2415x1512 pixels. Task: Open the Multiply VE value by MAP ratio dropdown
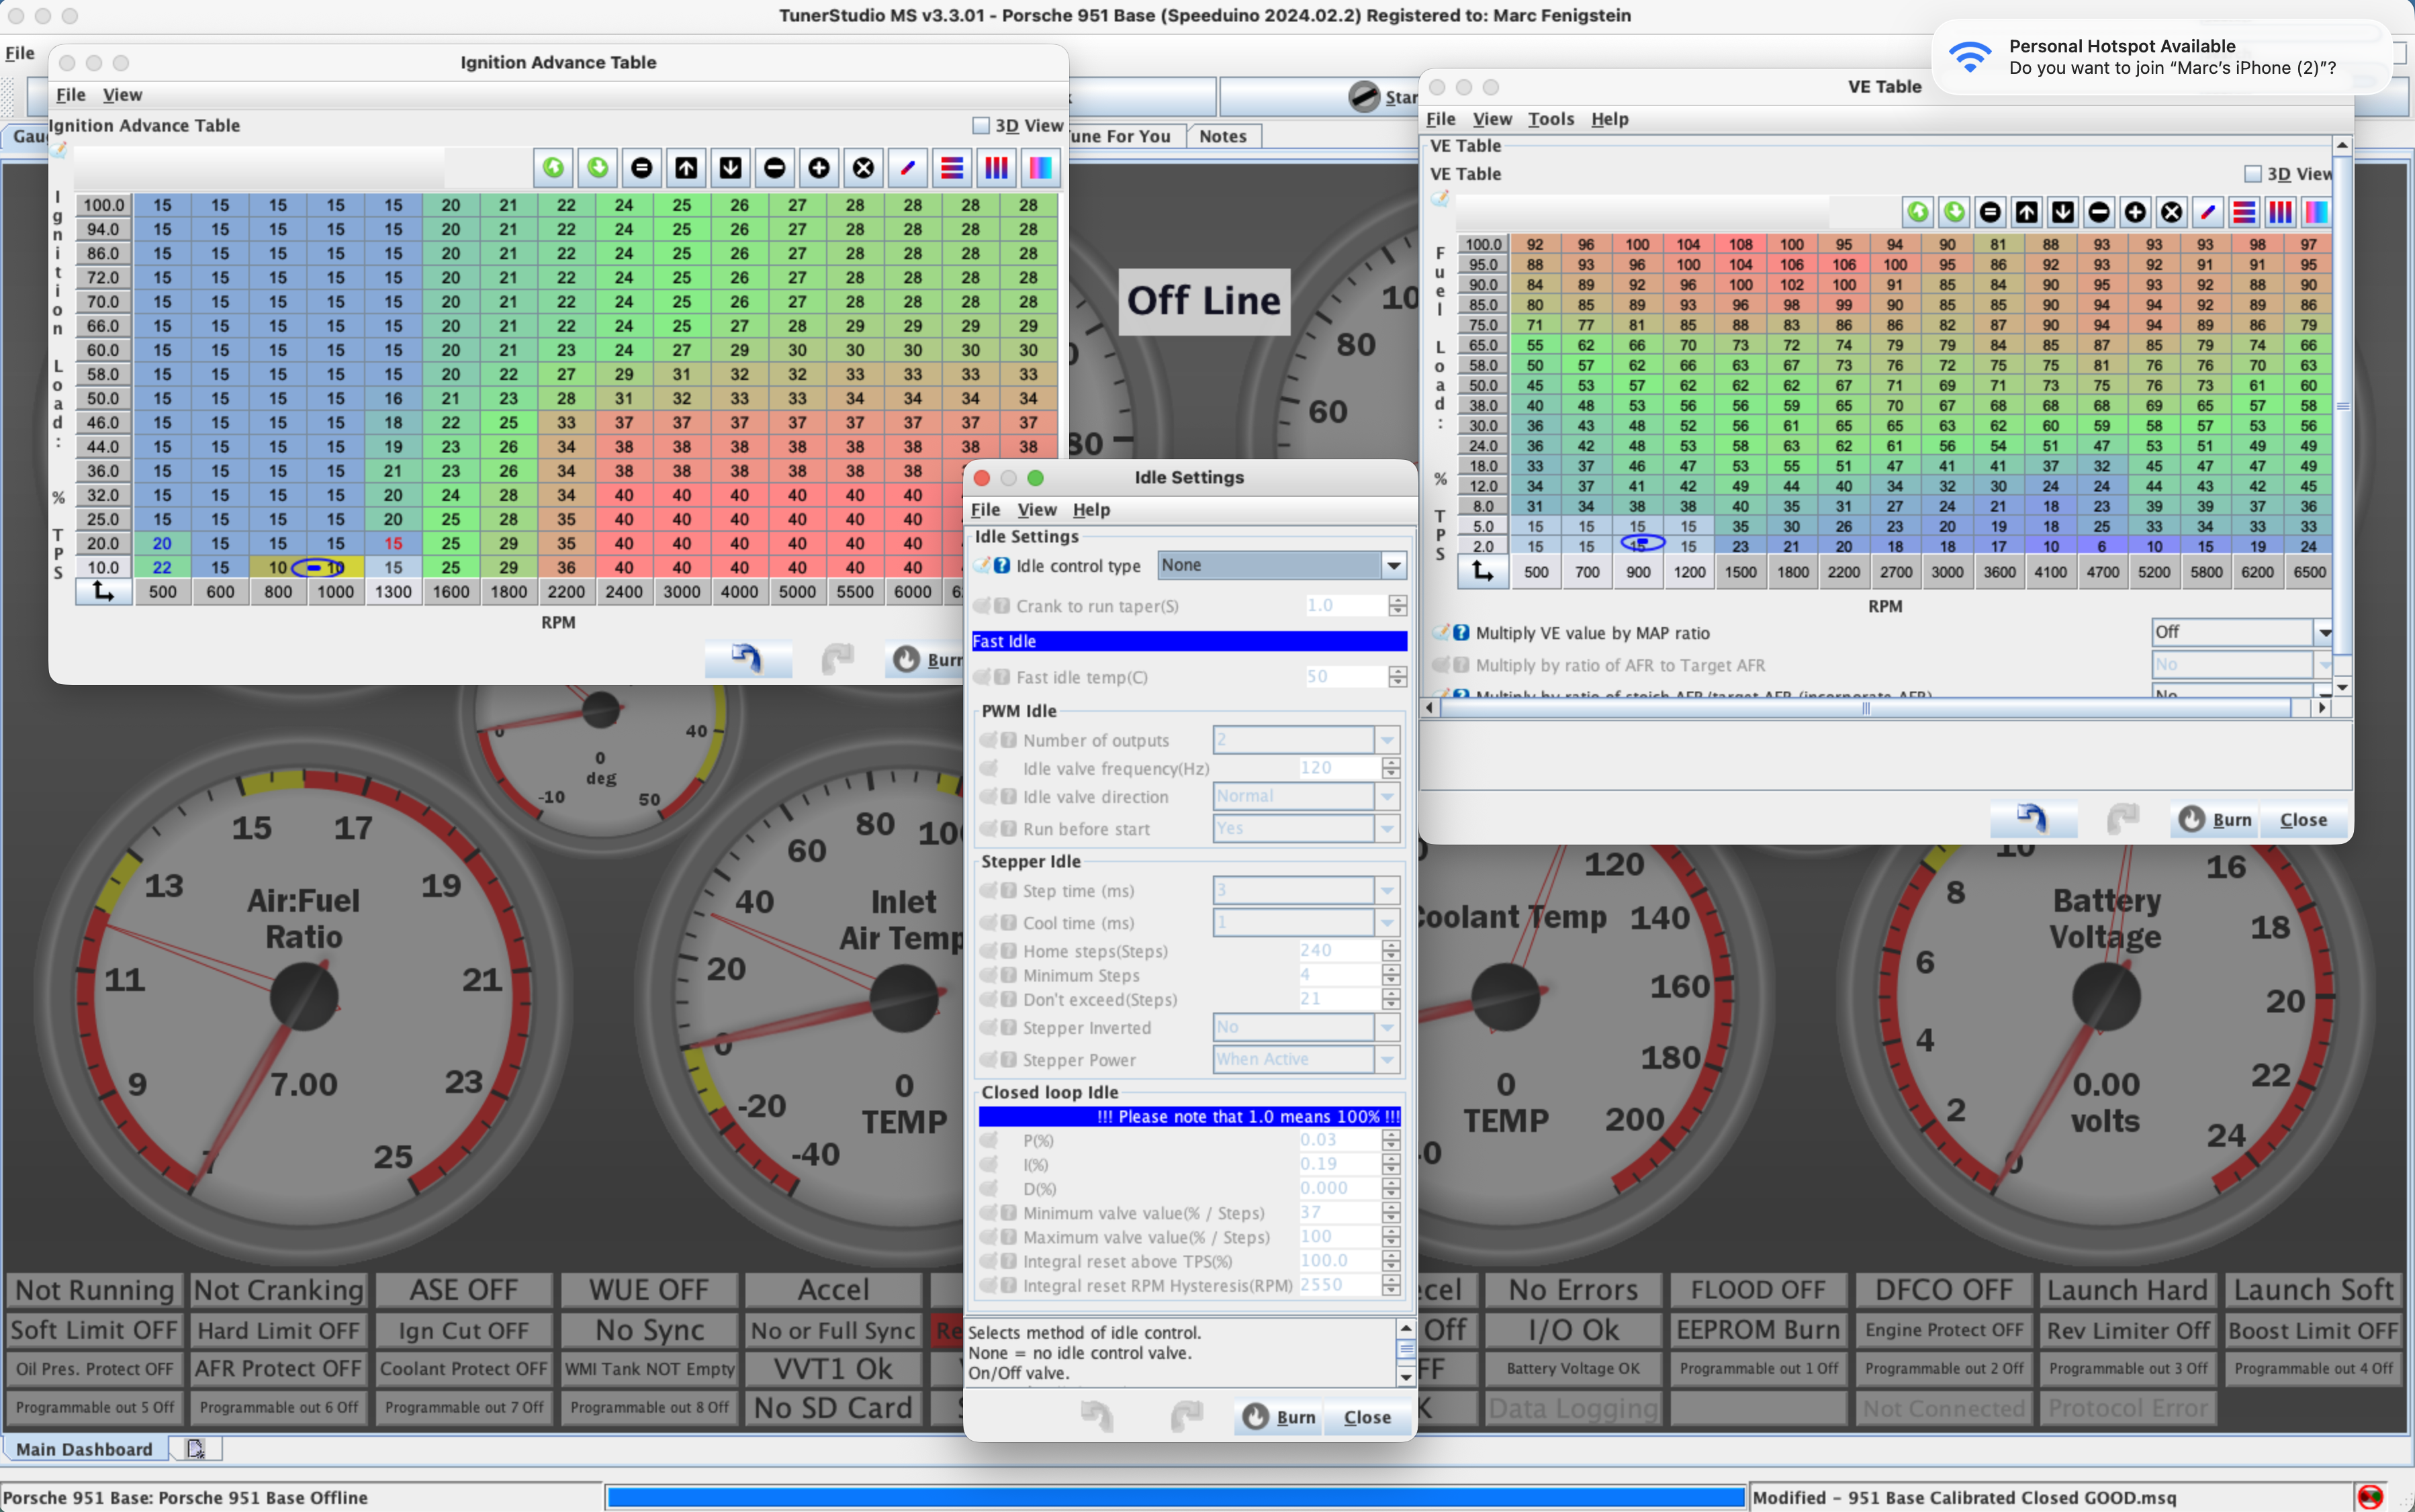pos(2240,632)
